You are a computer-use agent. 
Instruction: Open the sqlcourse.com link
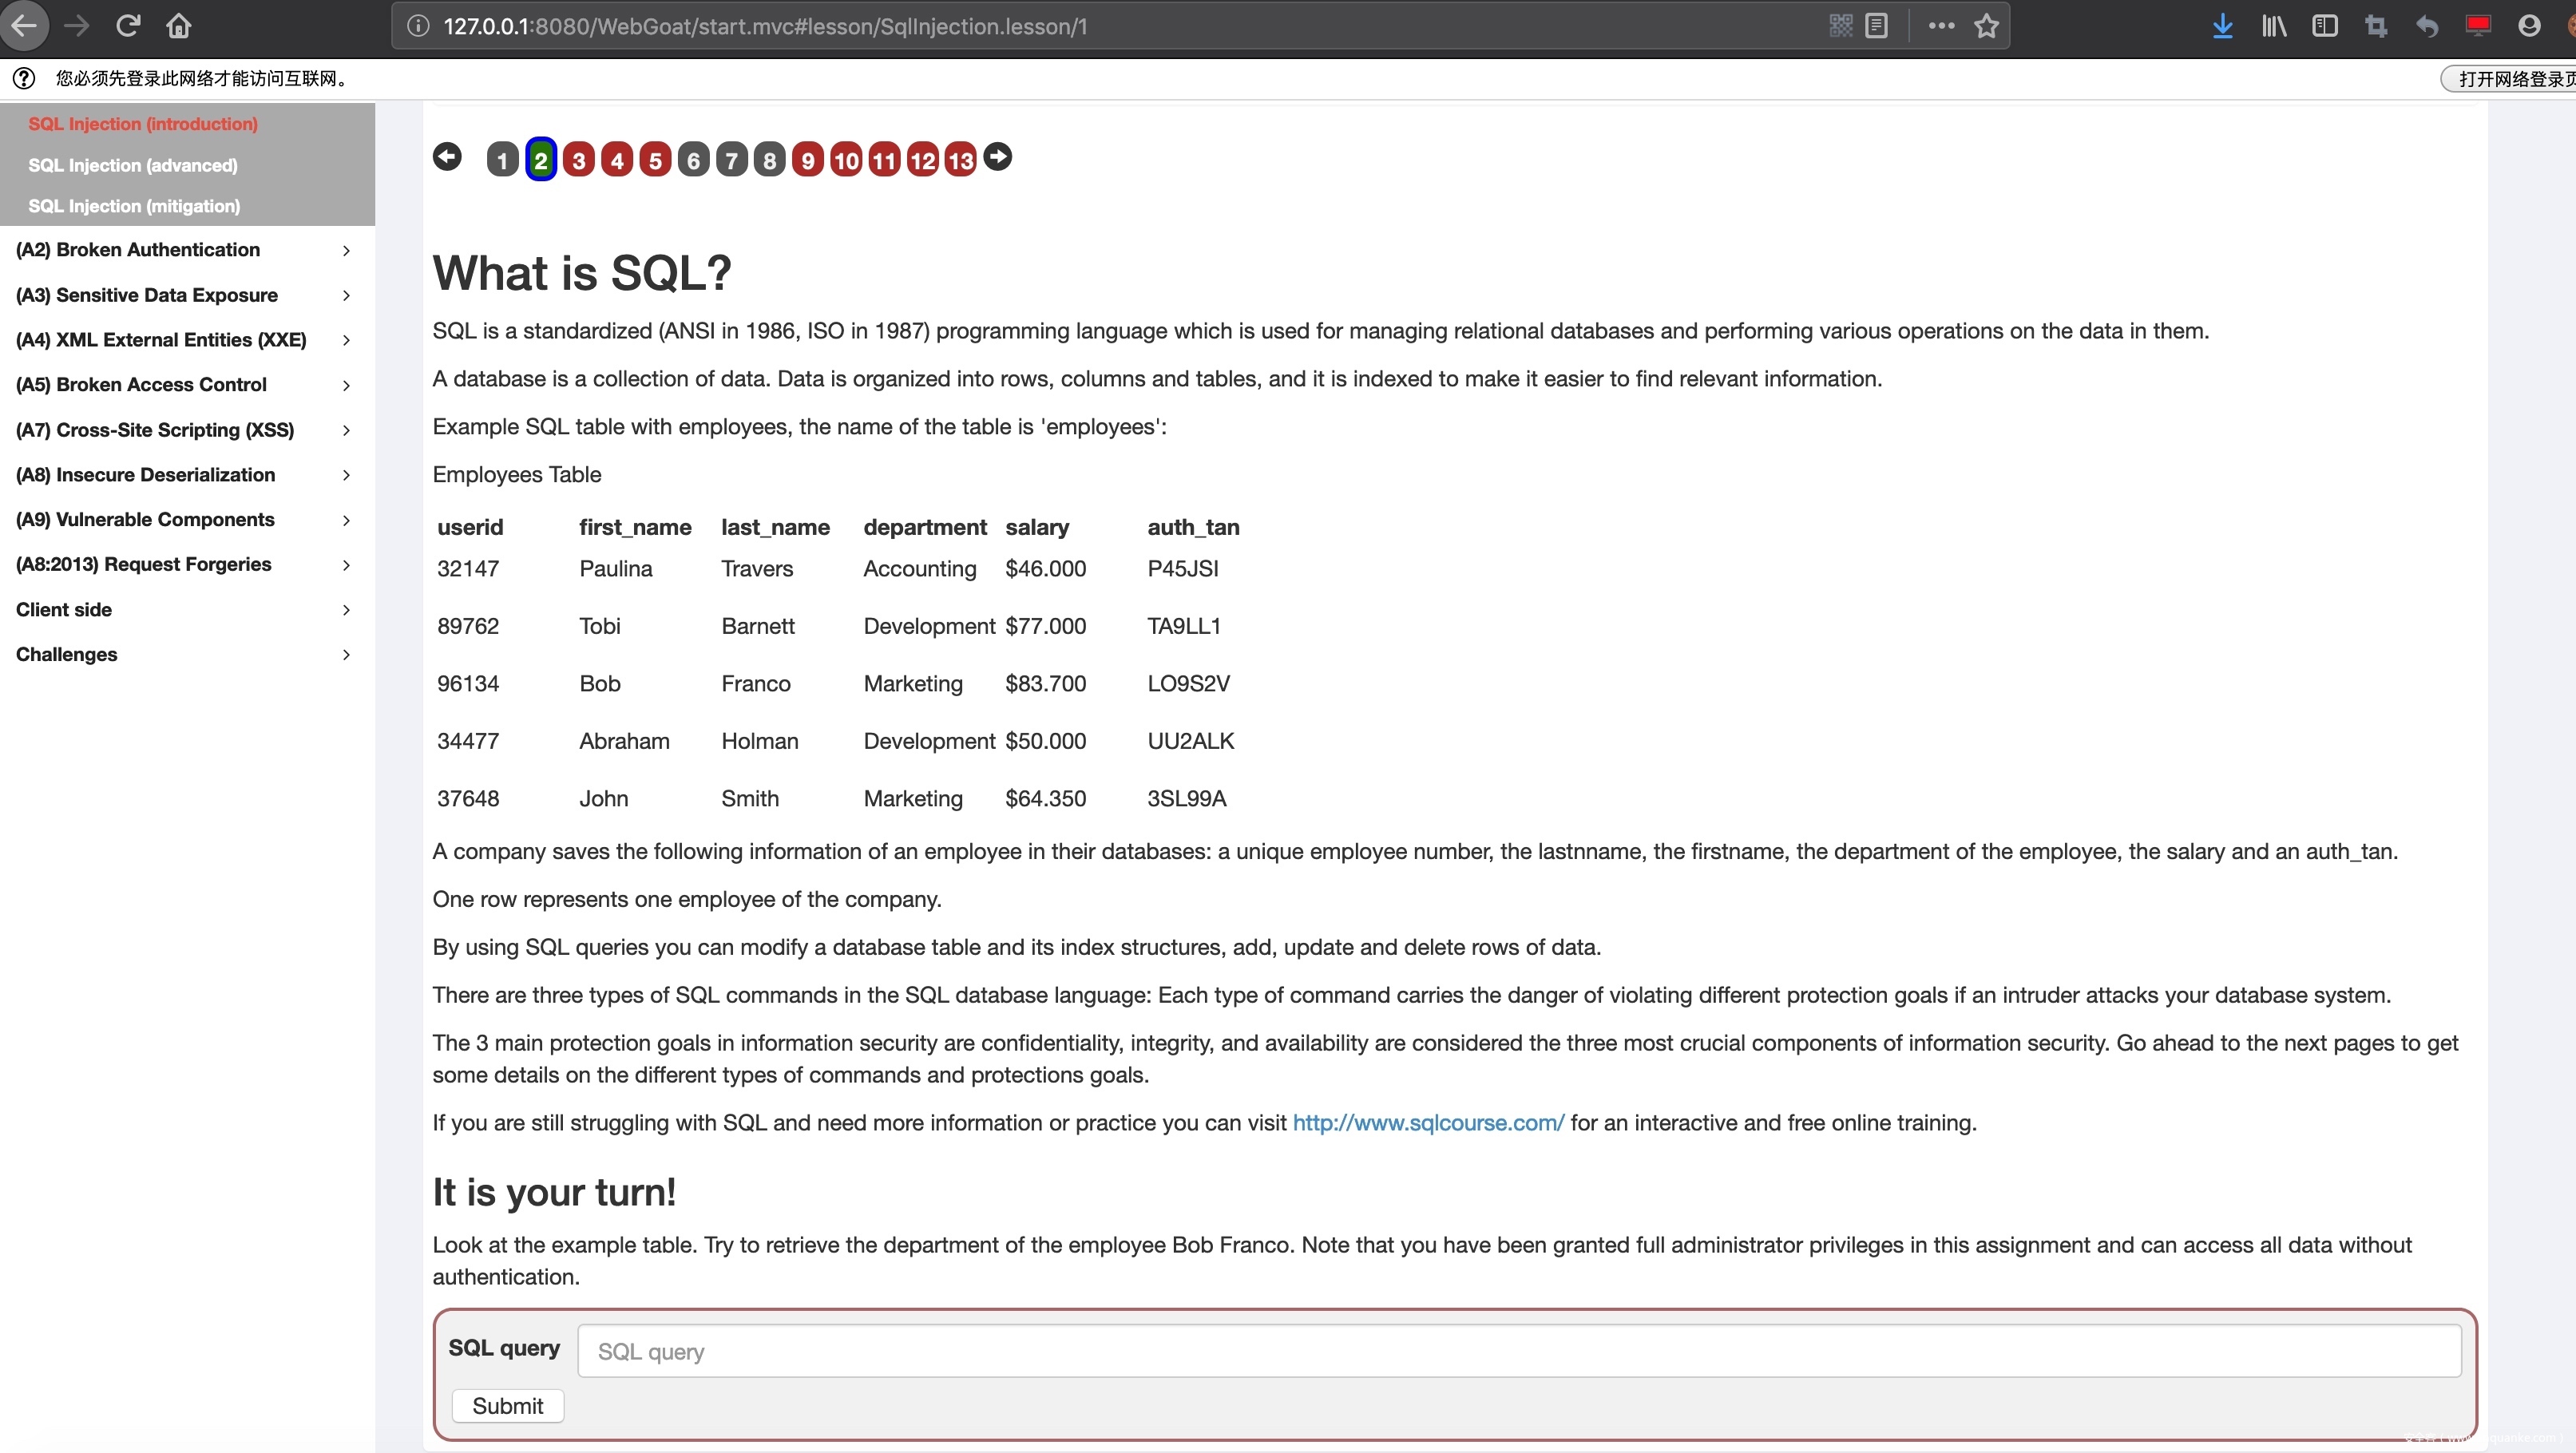point(1428,1123)
